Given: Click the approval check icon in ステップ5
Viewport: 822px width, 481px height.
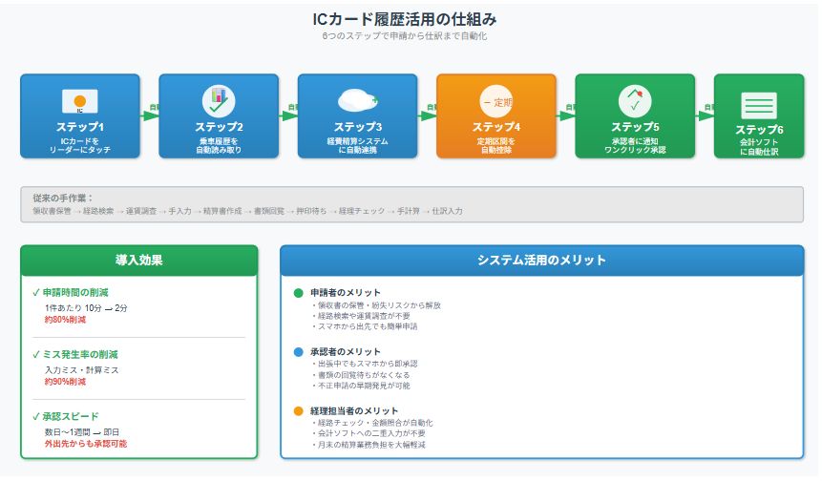Looking at the screenshot, I should [635, 100].
